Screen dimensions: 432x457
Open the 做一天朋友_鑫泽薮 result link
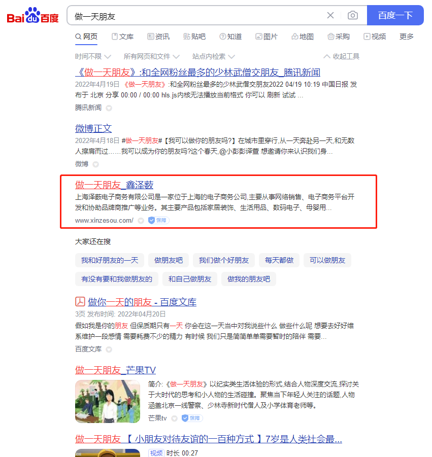click(114, 185)
